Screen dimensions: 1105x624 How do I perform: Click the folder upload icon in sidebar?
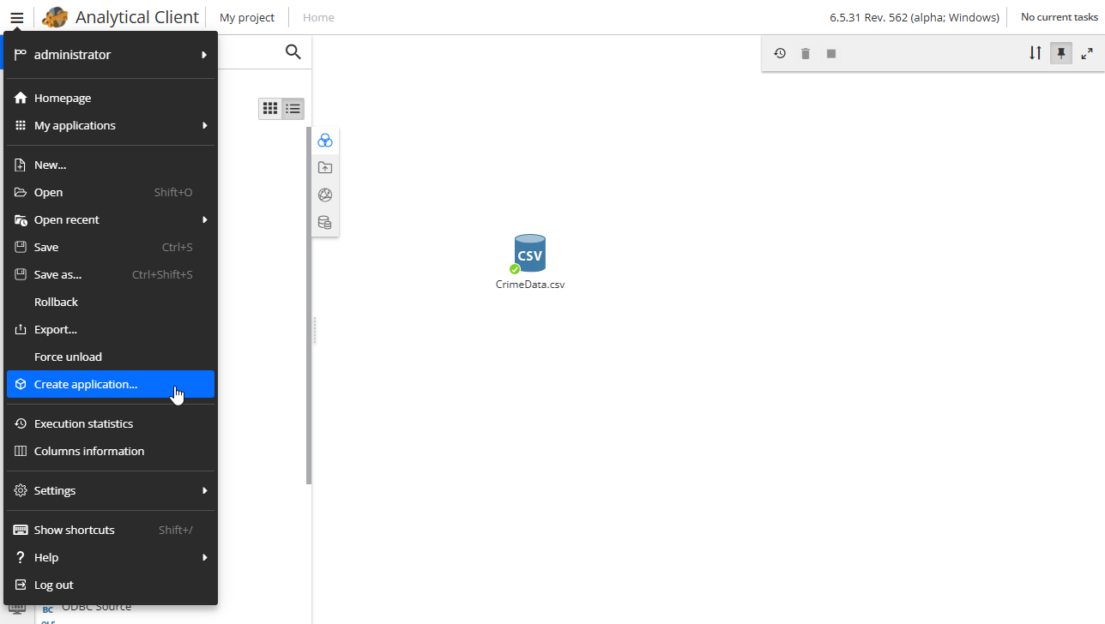[x=325, y=168]
